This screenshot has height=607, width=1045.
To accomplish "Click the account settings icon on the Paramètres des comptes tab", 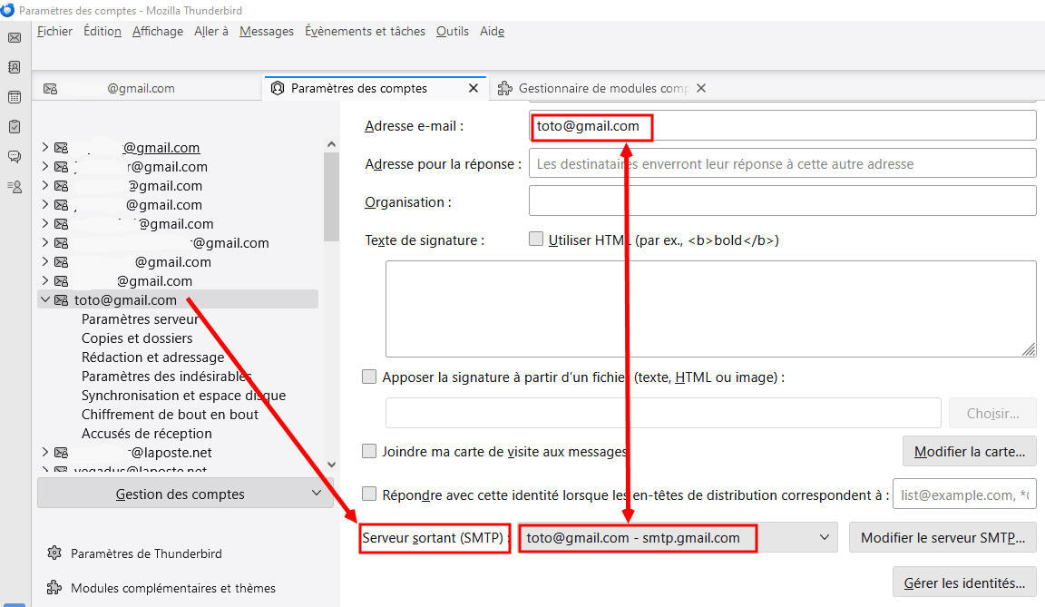I will (x=278, y=88).
